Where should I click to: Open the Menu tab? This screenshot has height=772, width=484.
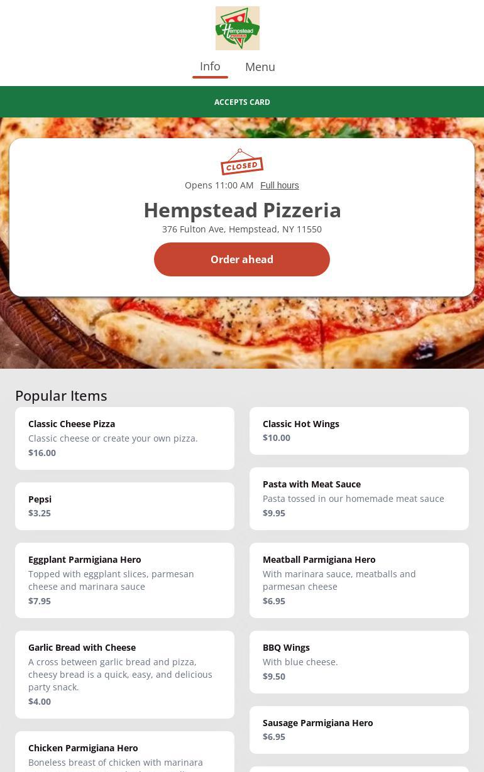click(260, 67)
